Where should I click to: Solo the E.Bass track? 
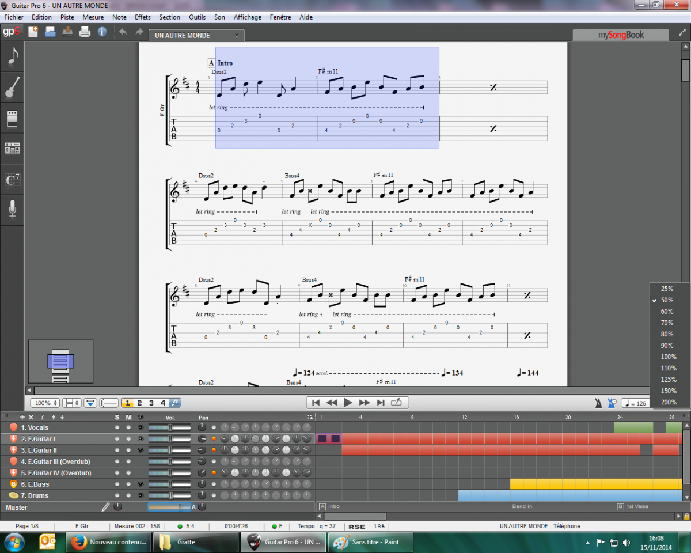(117, 484)
